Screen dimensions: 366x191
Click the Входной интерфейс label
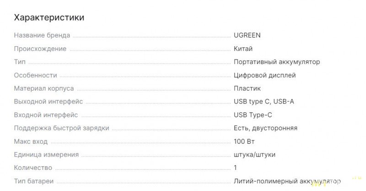[x=46, y=115]
